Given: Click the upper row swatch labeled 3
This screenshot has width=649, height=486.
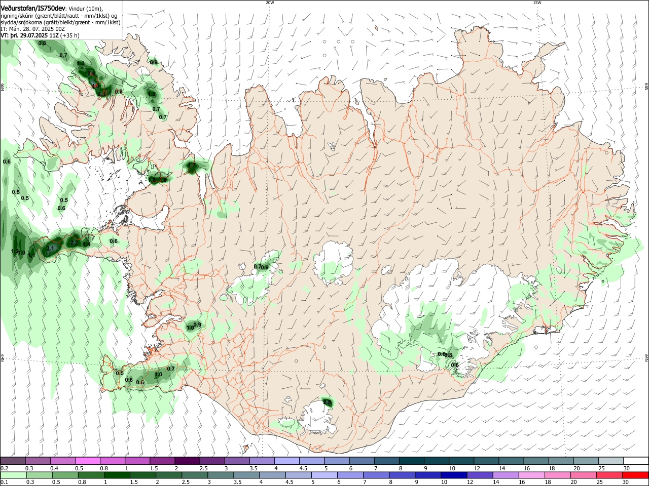Looking at the screenshot, I should pos(236,461).
